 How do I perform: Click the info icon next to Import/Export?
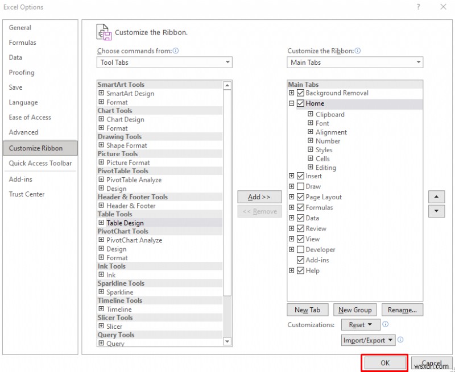400,340
